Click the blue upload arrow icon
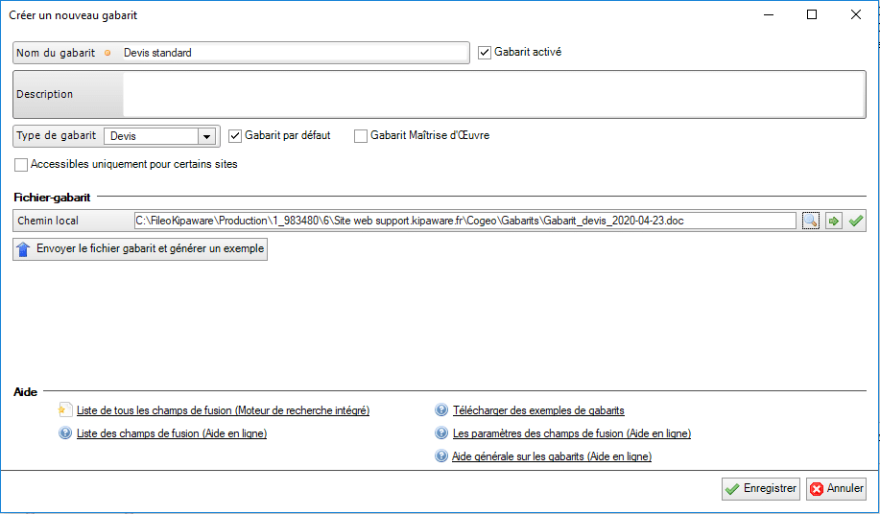This screenshot has height=514, width=880. click(24, 249)
